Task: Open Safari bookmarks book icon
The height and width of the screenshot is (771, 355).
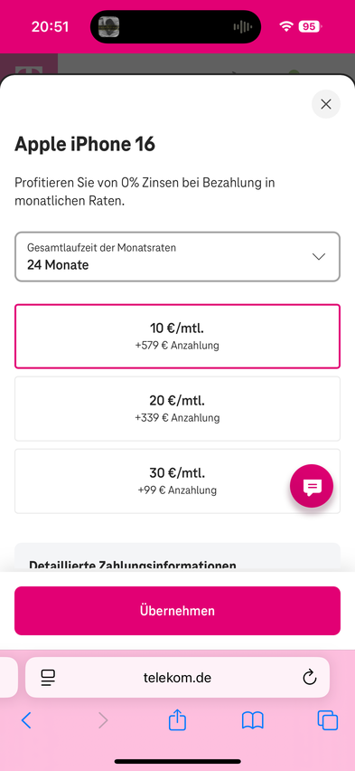Action: coord(253,720)
